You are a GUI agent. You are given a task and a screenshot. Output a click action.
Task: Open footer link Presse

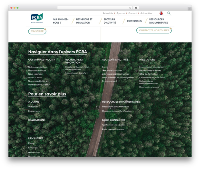31,143
